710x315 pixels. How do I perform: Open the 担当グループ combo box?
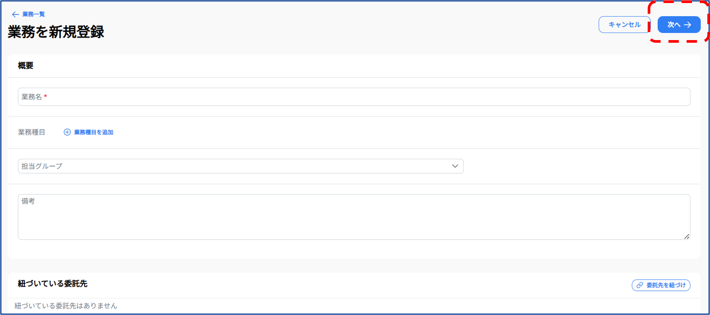pos(241,166)
